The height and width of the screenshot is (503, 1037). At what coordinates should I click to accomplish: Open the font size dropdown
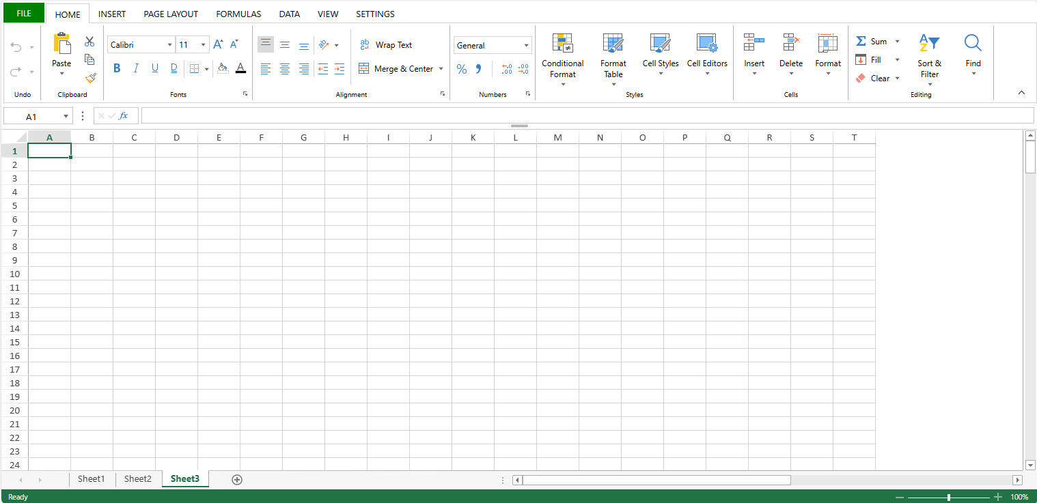coord(204,45)
